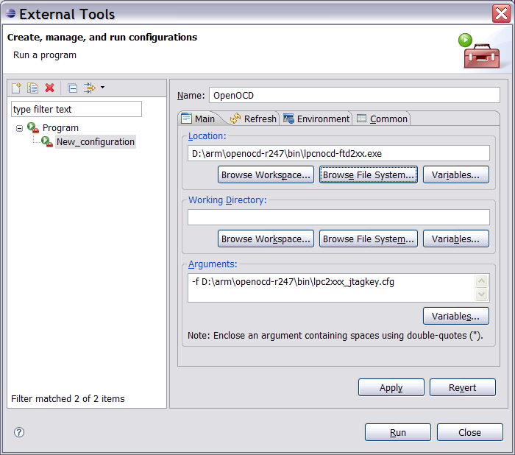This screenshot has height=455, width=515.
Task: Create a new launch configuration
Action: 16,88
